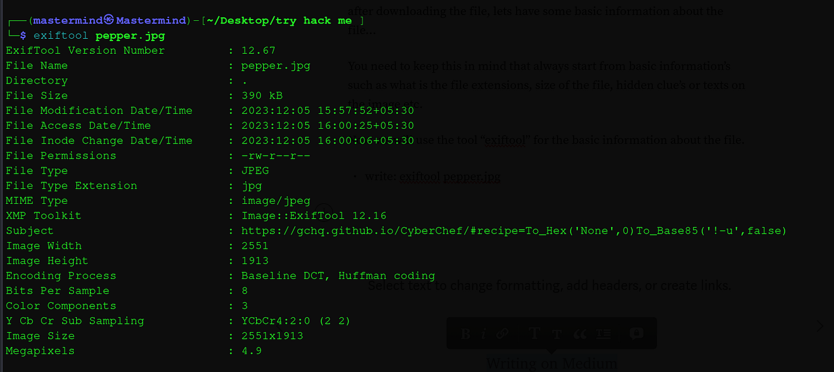The width and height of the screenshot is (834, 372).
Task: Format selection as a block quote
Action: (580, 334)
